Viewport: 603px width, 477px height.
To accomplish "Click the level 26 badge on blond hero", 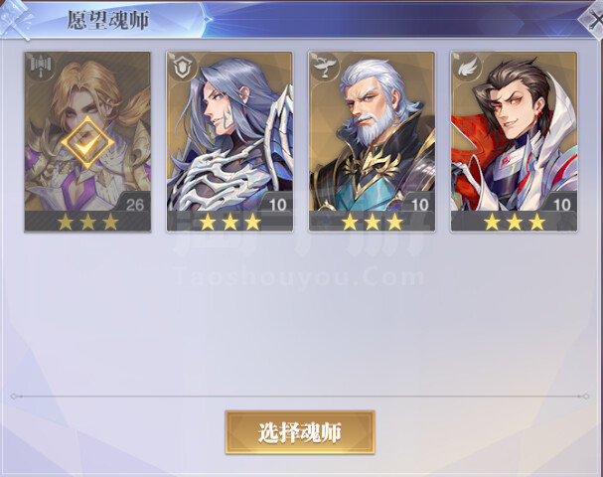I will (x=134, y=204).
